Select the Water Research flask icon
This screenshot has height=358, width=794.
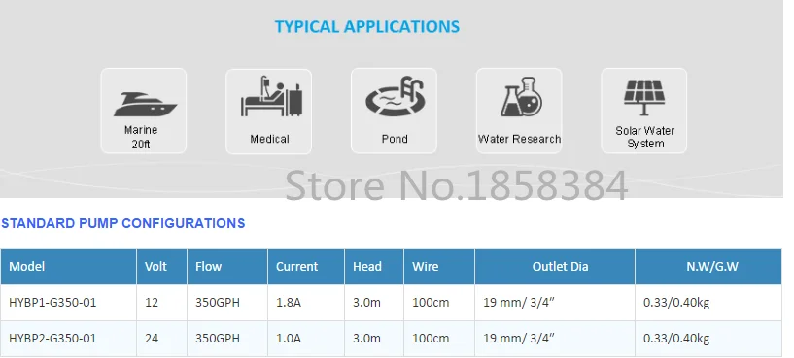[521, 97]
